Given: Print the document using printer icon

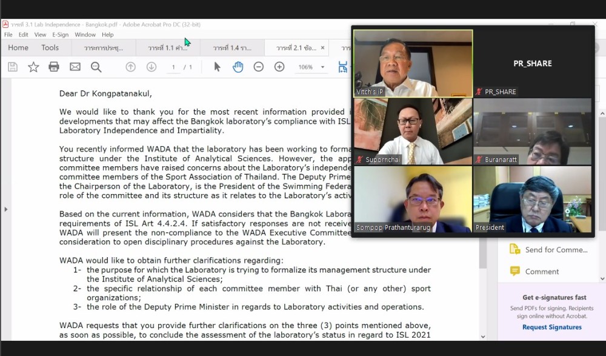Looking at the screenshot, I should coord(54,67).
